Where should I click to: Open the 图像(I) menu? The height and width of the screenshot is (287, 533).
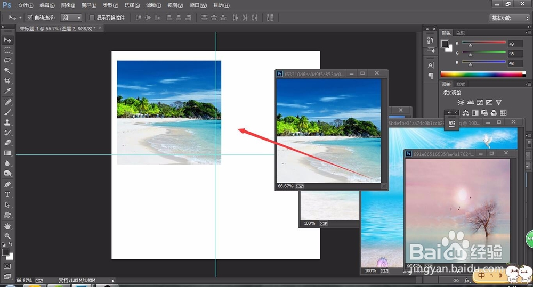pyautogui.click(x=68, y=5)
